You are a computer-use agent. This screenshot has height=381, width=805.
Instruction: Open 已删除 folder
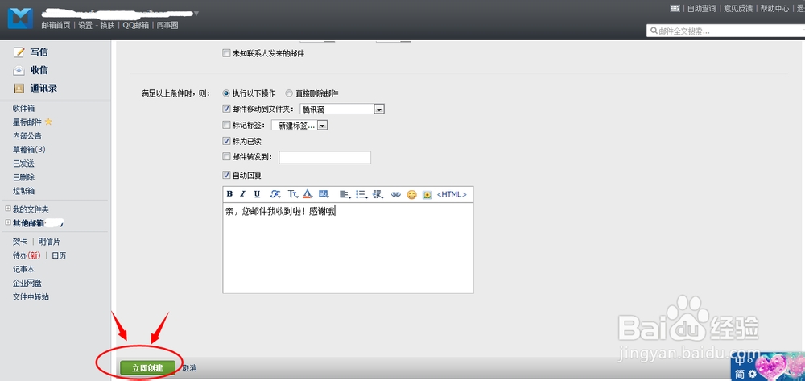point(23,177)
